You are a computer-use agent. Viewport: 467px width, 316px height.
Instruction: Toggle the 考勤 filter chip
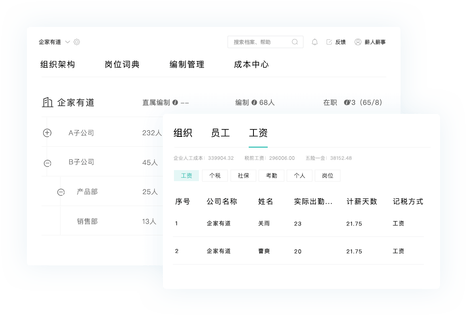tap(271, 175)
